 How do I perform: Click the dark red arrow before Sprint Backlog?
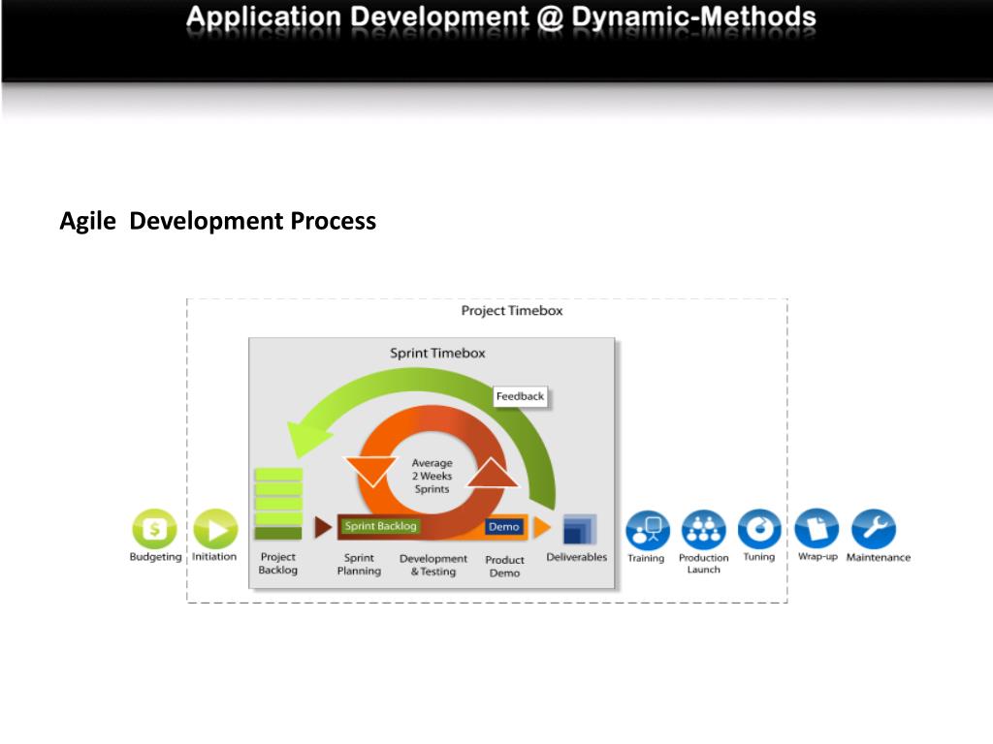tap(323, 527)
